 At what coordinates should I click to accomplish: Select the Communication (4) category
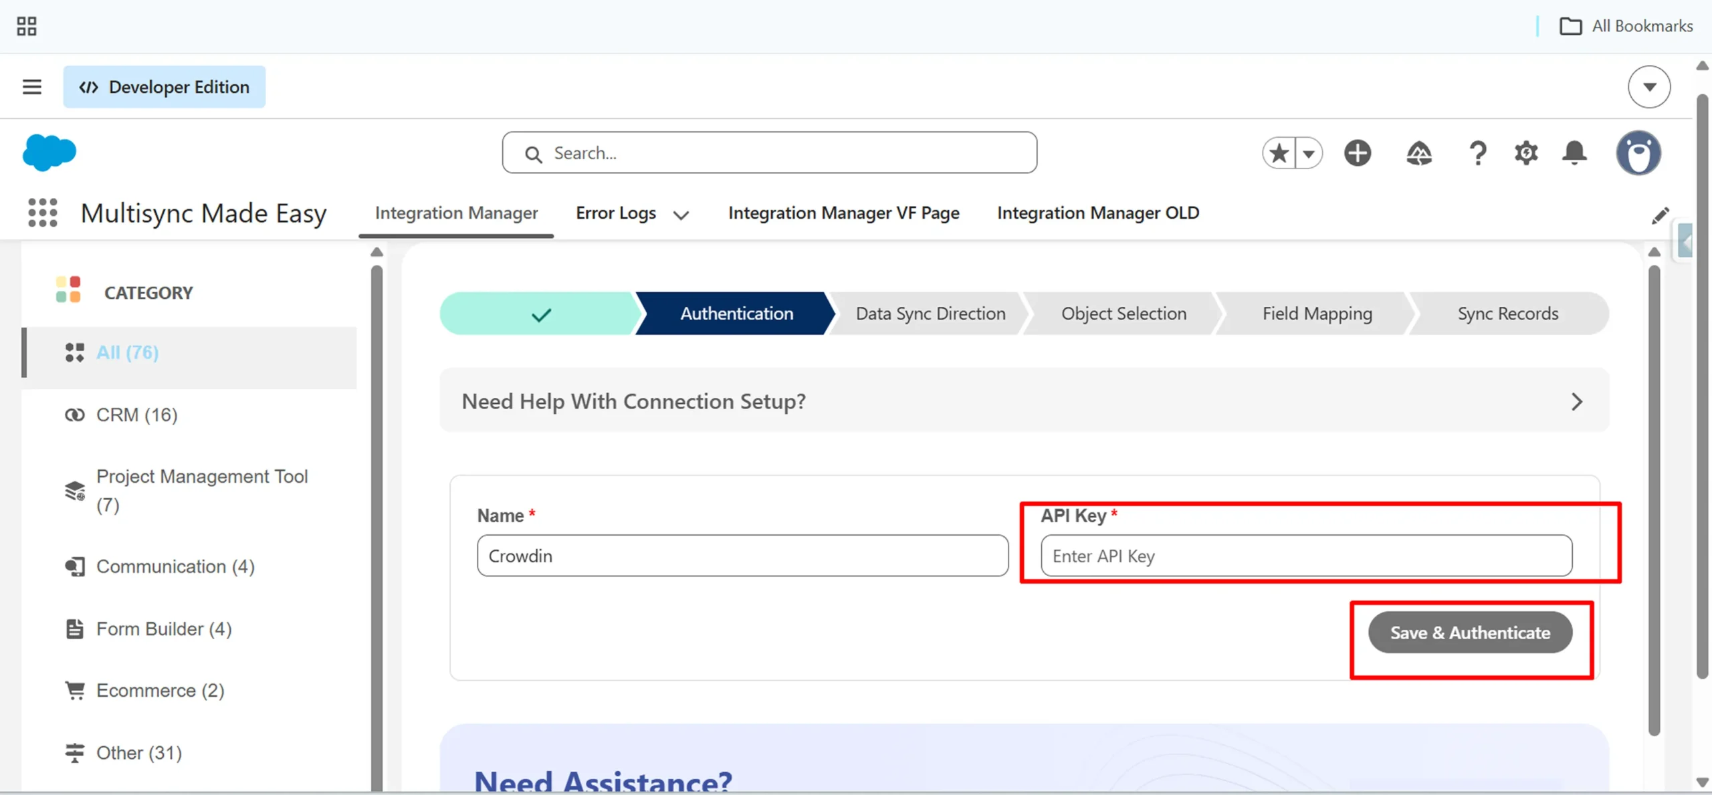[x=175, y=566]
